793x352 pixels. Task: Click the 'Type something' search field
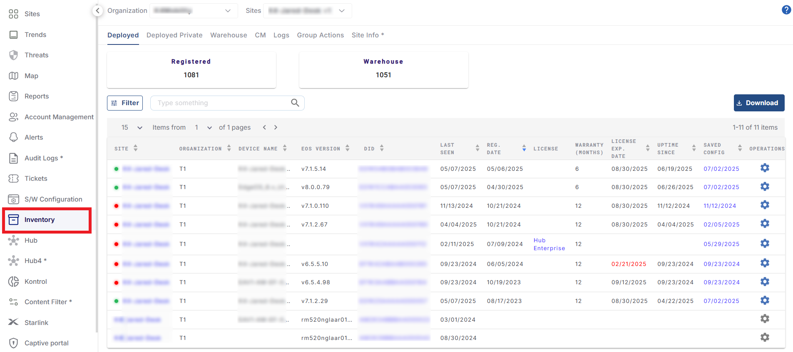pos(221,103)
